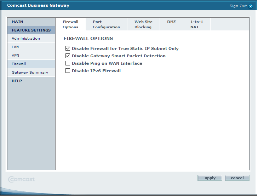Click the Disable IPv6 Firewall label text

pos(96,71)
